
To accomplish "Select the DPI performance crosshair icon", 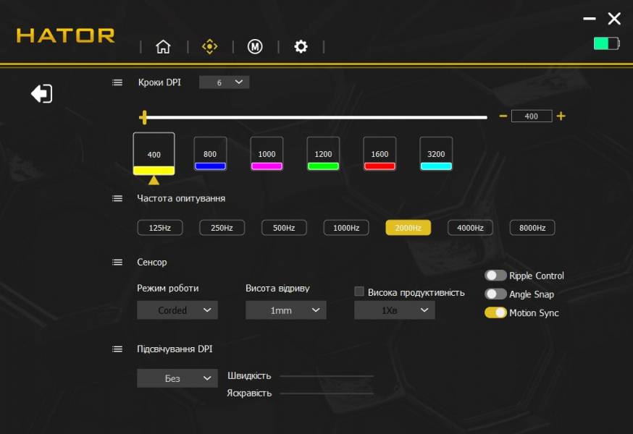I will [209, 47].
